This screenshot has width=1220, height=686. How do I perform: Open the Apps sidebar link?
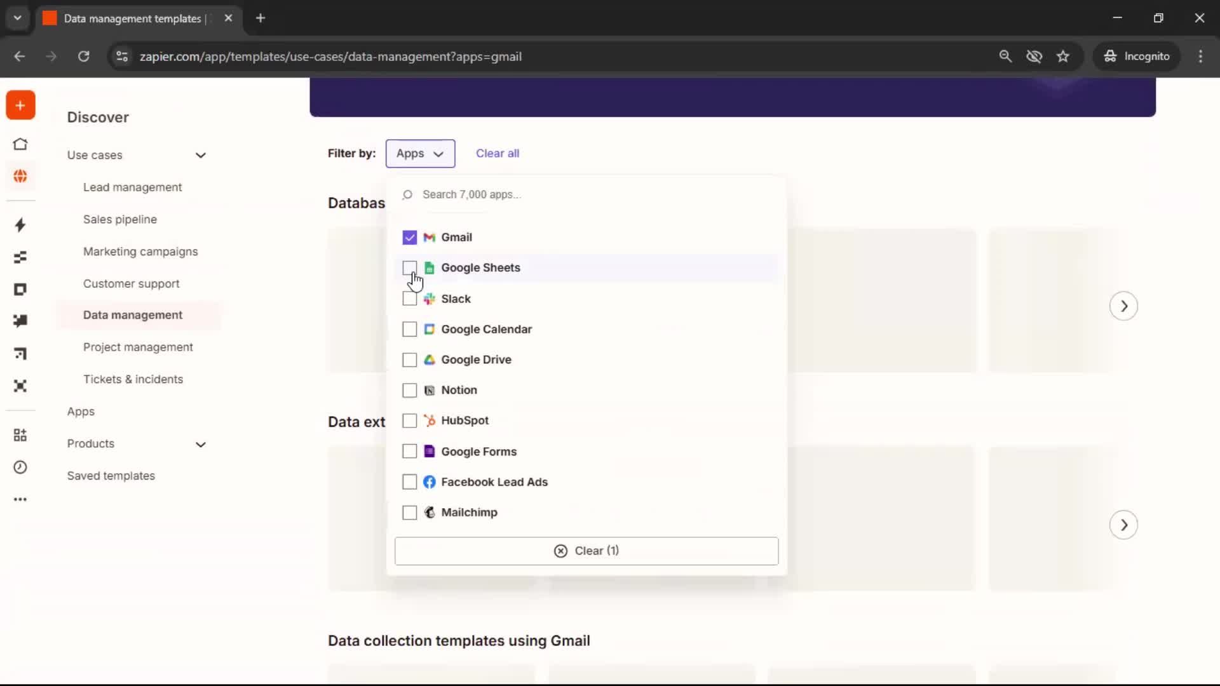(81, 412)
